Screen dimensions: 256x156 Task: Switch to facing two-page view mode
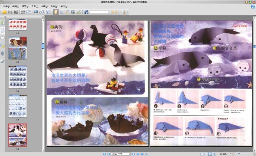coord(210,154)
